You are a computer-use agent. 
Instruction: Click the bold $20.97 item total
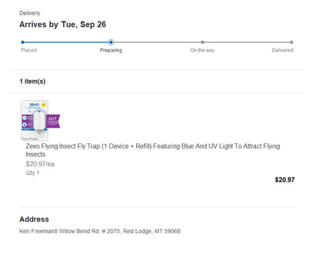(284, 180)
